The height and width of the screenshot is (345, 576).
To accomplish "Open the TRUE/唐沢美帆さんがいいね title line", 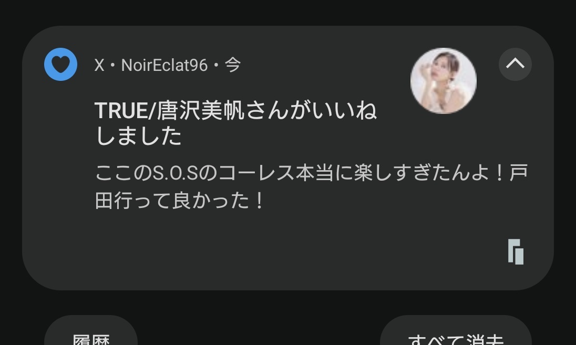I will [236, 110].
